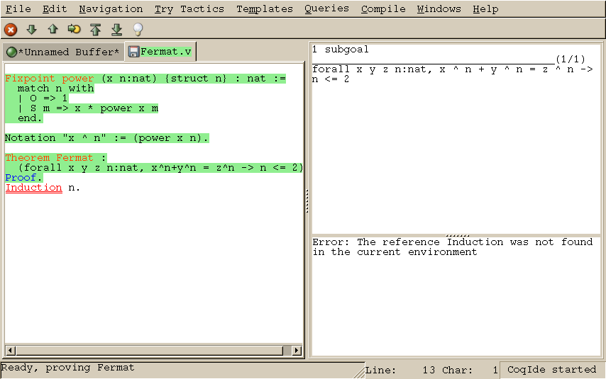This screenshot has height=379, width=606.
Task: Place cursor on the underlined Induction word
Action: point(33,188)
